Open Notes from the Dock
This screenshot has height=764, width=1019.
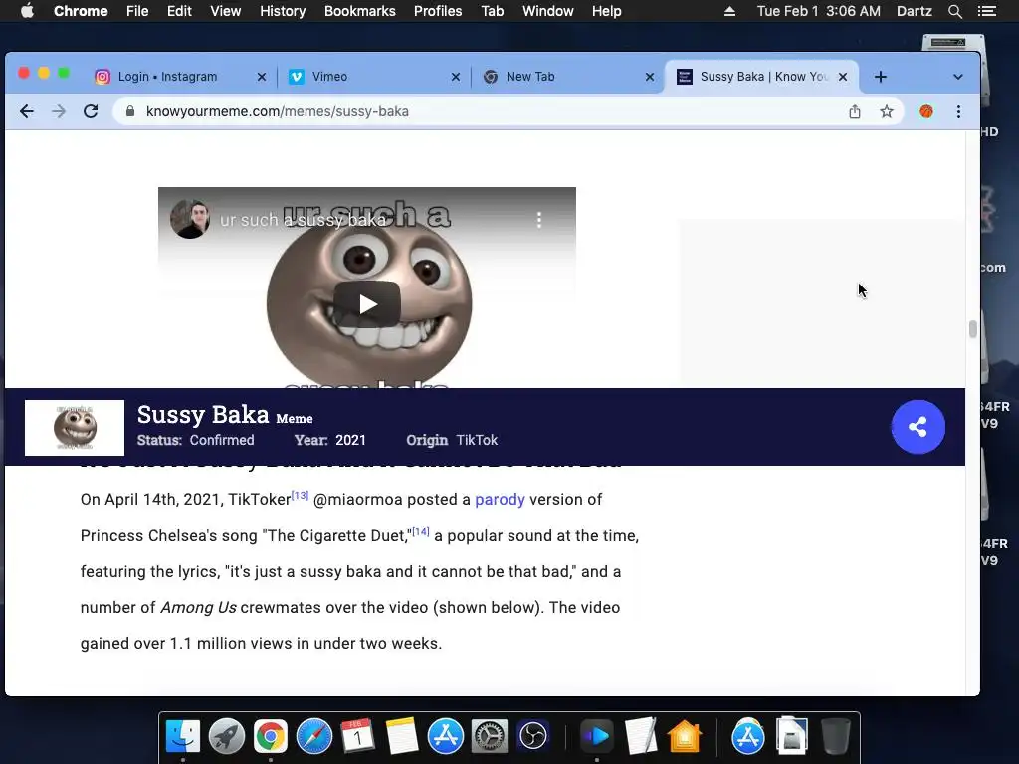coord(402,736)
